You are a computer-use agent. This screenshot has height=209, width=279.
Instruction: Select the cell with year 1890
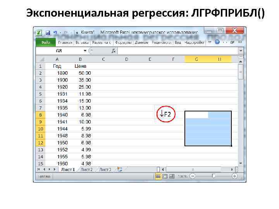(x=57, y=73)
